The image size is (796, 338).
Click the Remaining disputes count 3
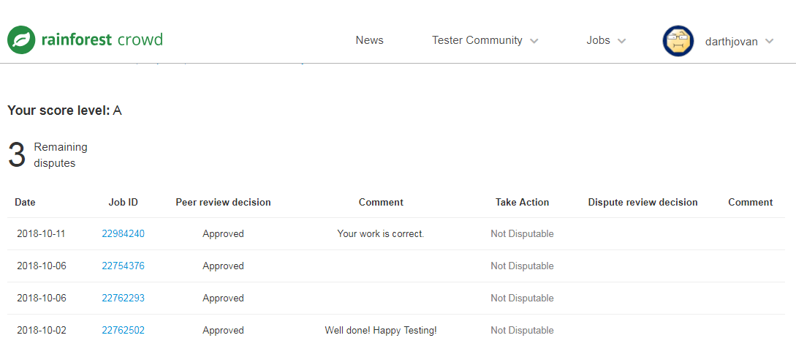[x=17, y=156]
